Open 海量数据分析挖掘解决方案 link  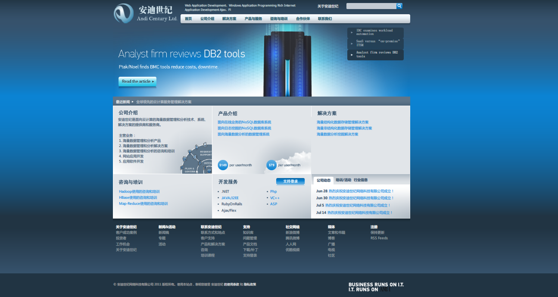coord(337,134)
